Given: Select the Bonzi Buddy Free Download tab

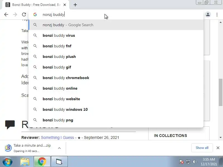Looking at the screenshot, I should (x=36, y=5).
